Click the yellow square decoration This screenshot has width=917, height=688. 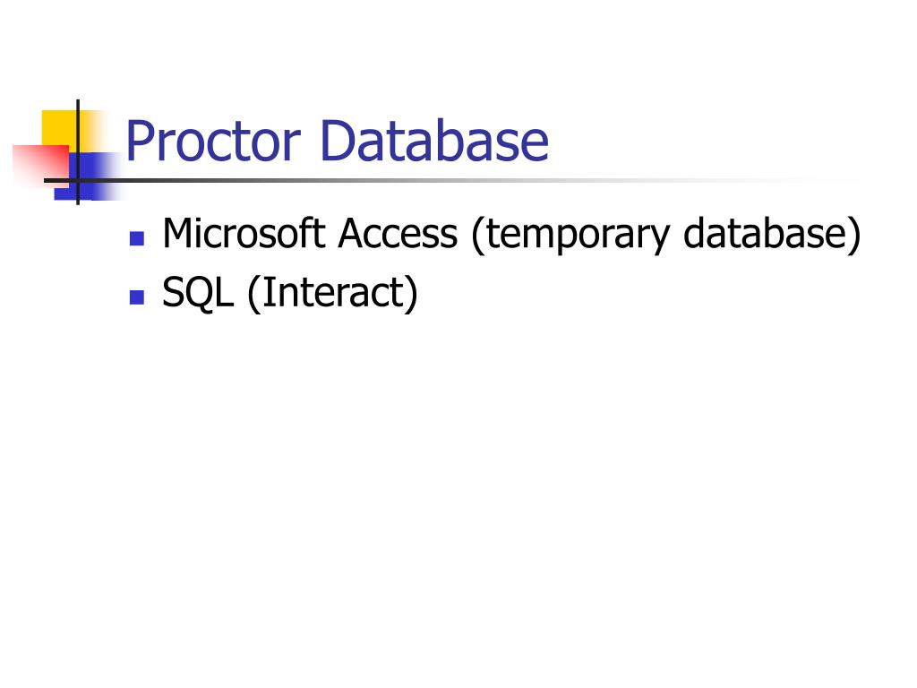coord(57,125)
